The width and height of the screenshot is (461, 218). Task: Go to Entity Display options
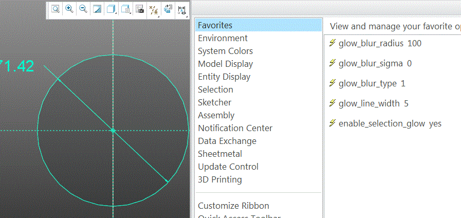coord(224,77)
